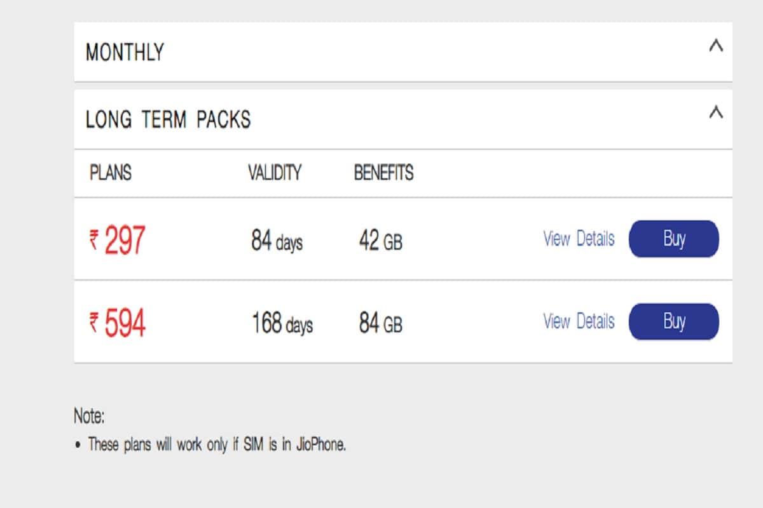
Task: Buy the ₹594 long term pack
Action: point(673,321)
